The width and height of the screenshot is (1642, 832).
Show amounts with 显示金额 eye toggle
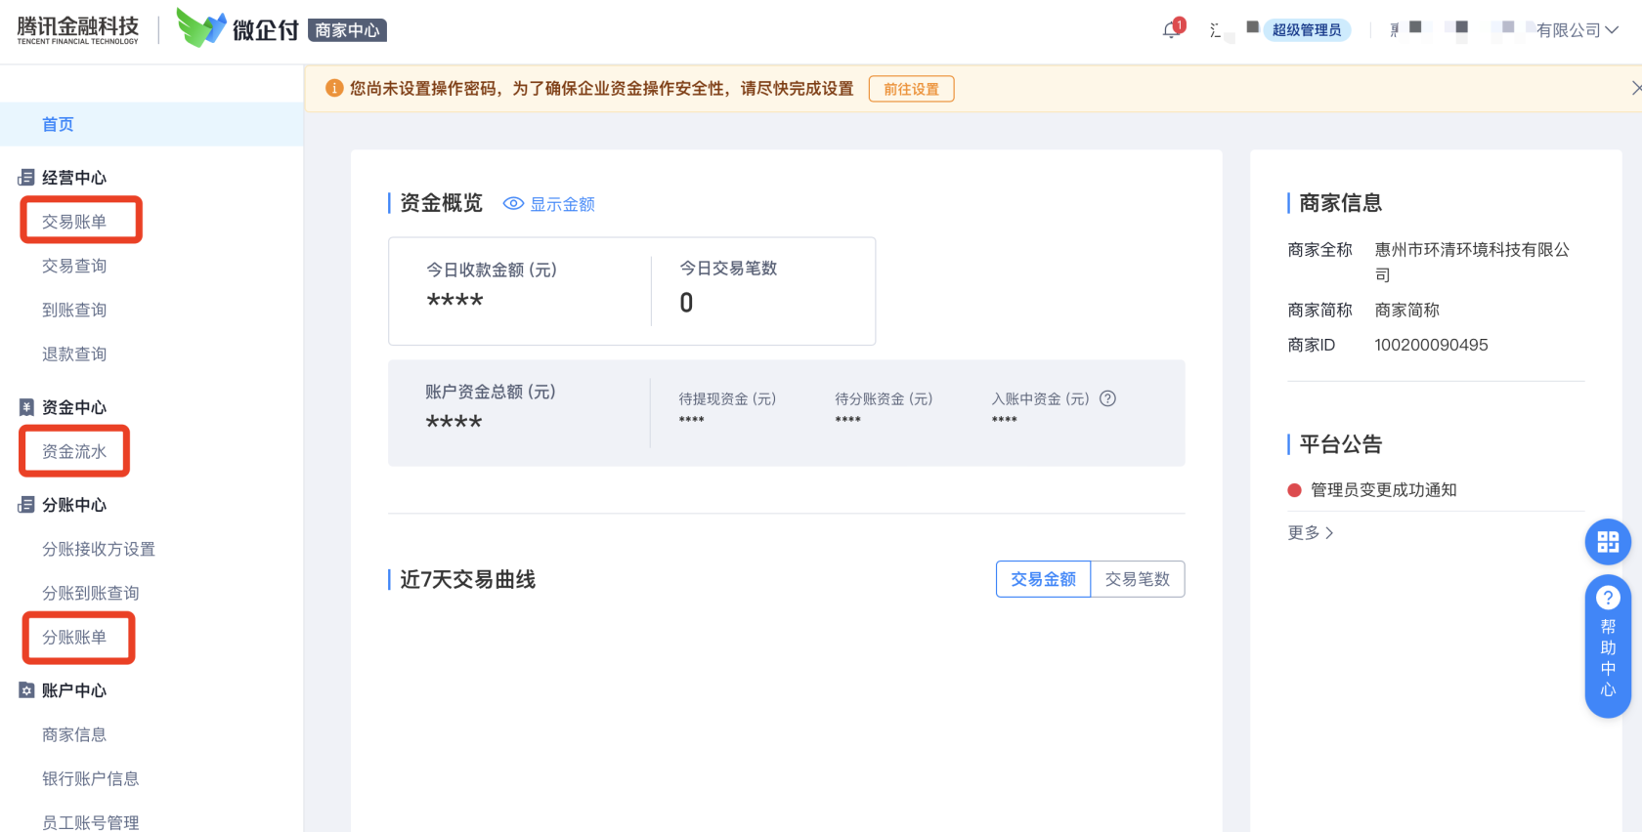point(548,204)
